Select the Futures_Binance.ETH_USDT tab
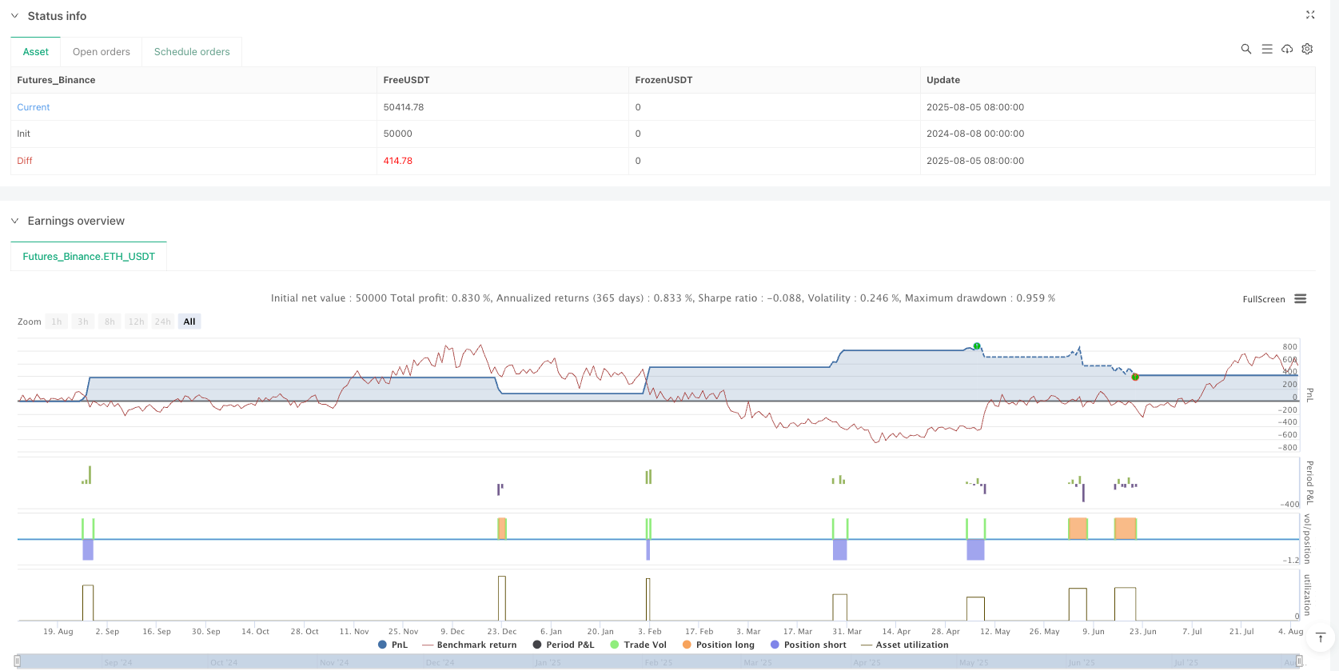 [89, 257]
